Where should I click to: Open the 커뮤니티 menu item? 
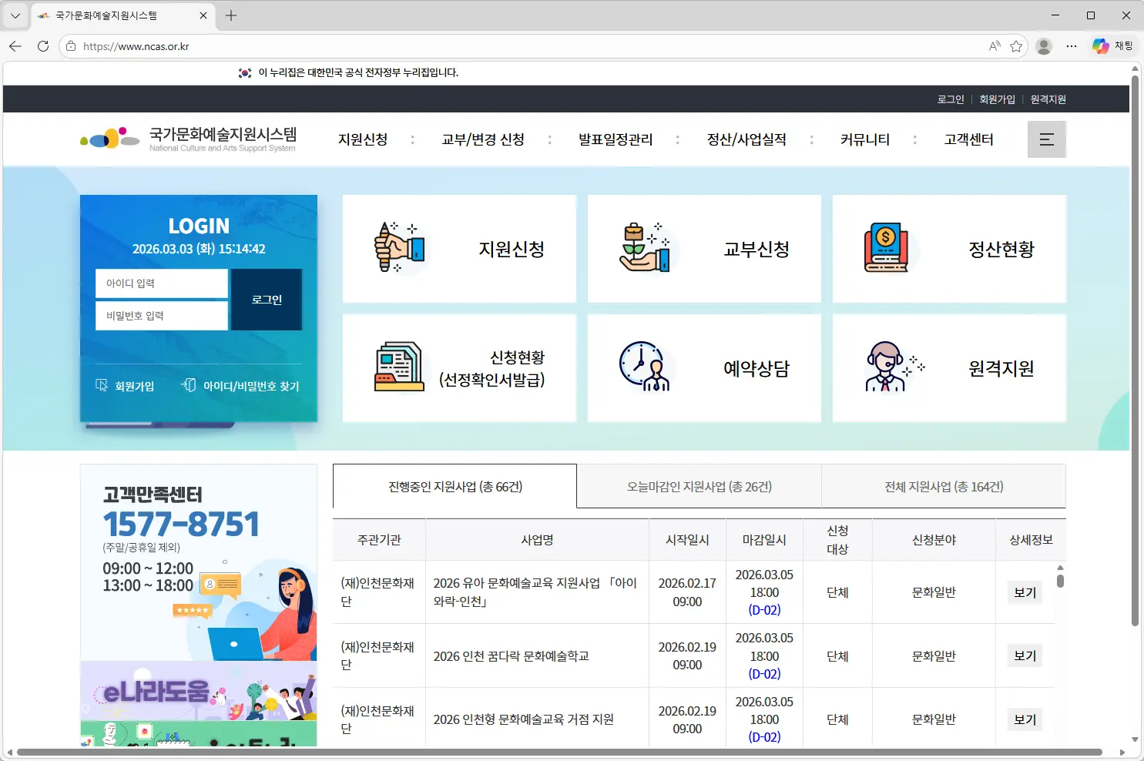tap(864, 139)
